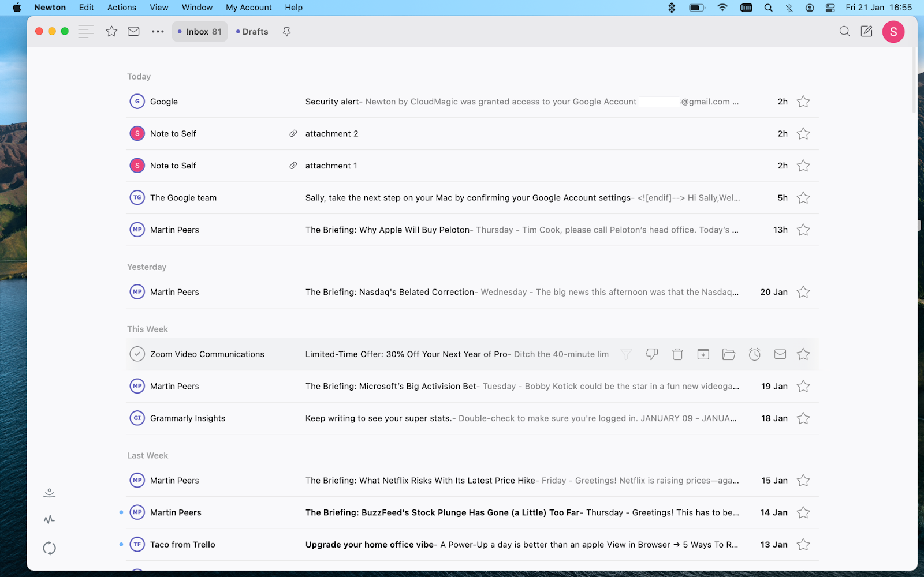Open The Briefing BuzzFeed's Stock Plunge email

click(x=472, y=512)
